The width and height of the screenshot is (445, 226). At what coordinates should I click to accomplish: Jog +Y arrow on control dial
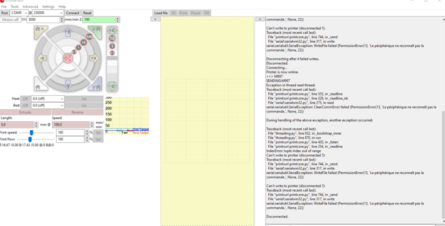coord(68,32)
